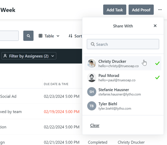167x145 pixels.
Task: Click the magnifier icon in Share With search
Action: click(x=93, y=44)
